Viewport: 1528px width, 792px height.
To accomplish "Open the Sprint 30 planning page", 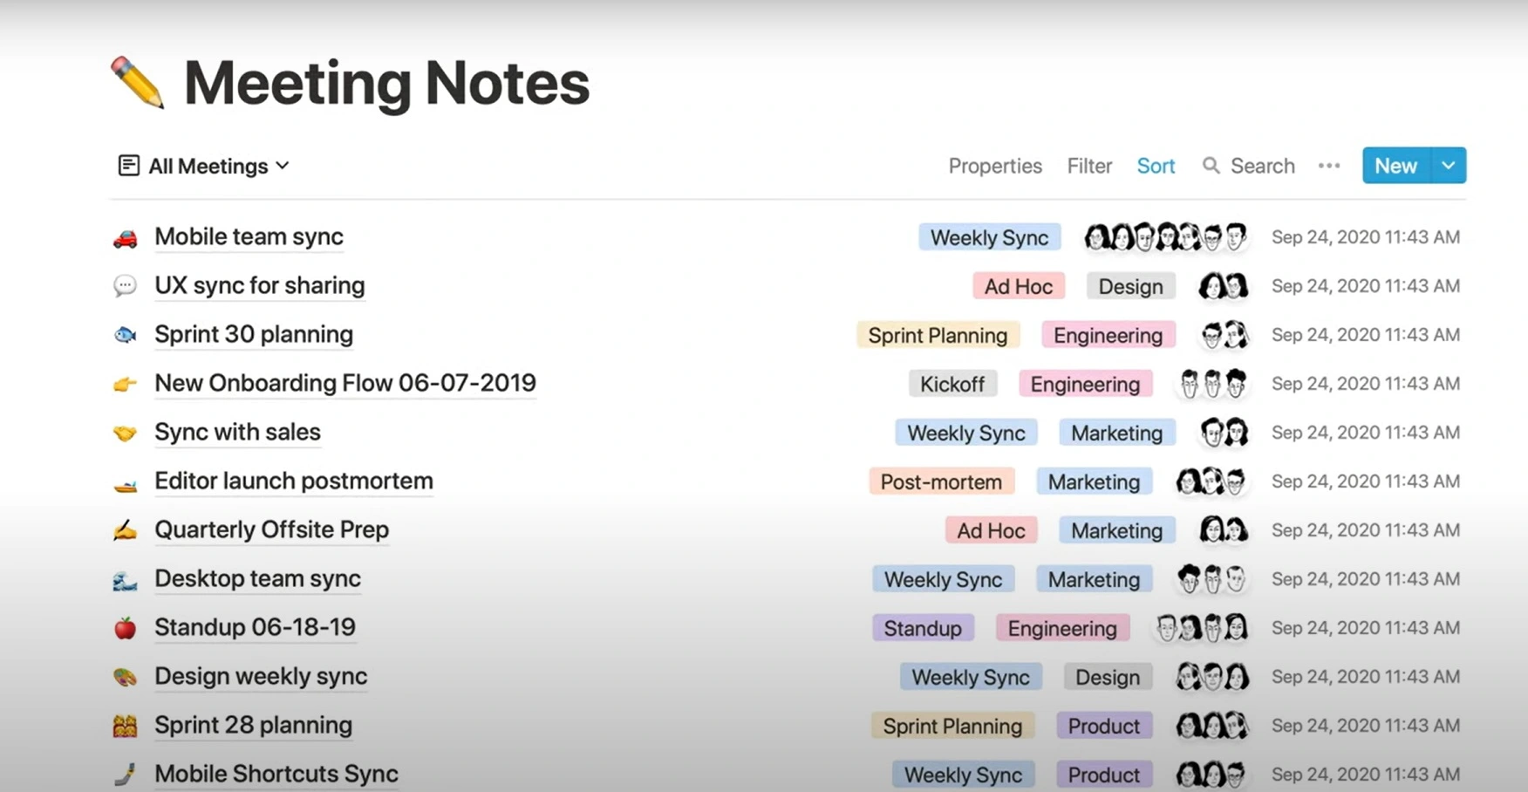I will click(254, 334).
